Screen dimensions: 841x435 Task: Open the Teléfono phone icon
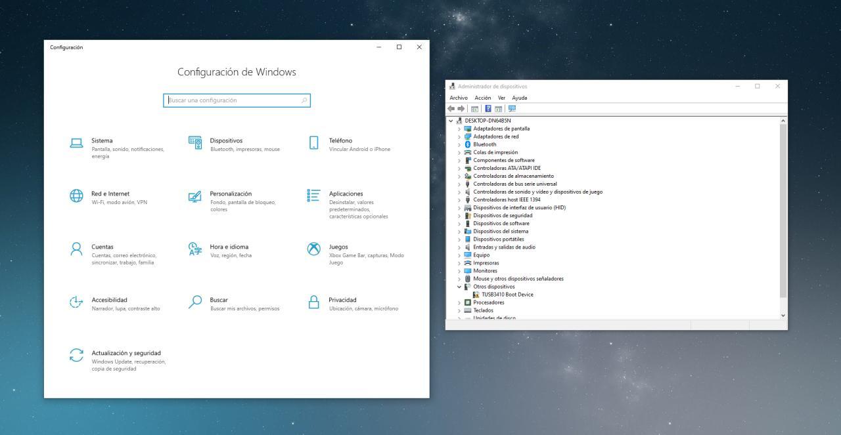[314, 143]
